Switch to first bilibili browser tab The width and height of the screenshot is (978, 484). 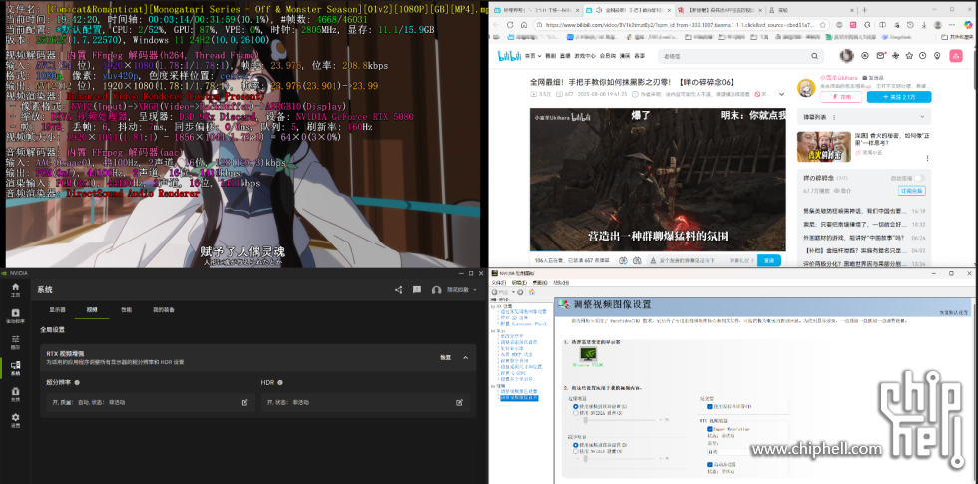(x=538, y=11)
